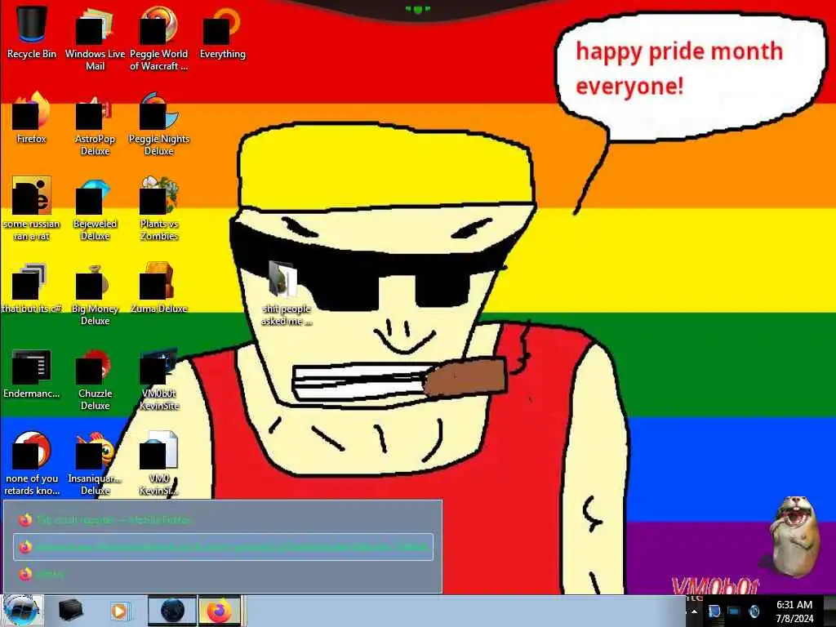Show hidden system tray icons arrow
The height and width of the screenshot is (627, 836).
694,611
